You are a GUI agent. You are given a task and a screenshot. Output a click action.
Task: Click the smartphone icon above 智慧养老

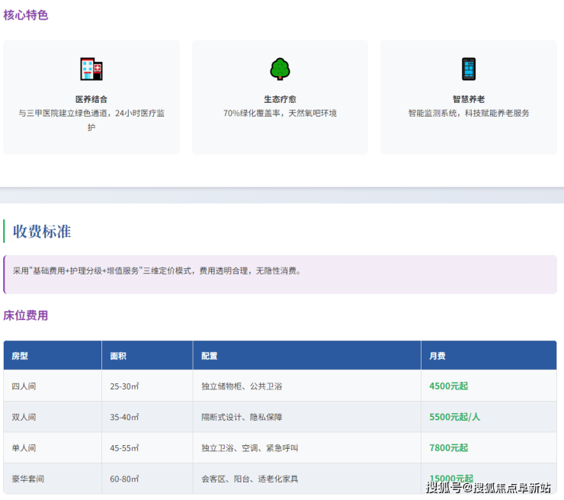(x=468, y=69)
